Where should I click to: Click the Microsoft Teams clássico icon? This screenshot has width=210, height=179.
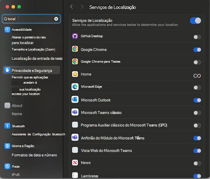[75, 112]
